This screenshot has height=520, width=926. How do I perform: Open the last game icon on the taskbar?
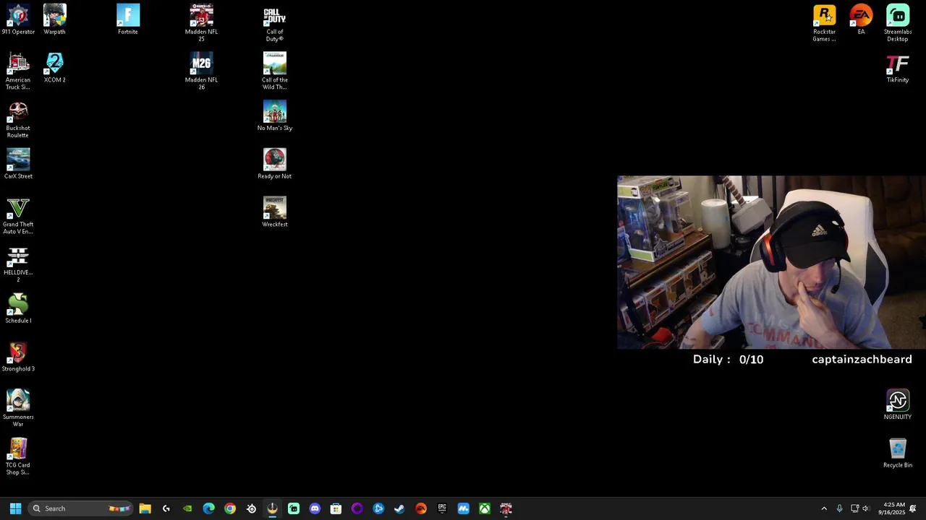point(506,508)
